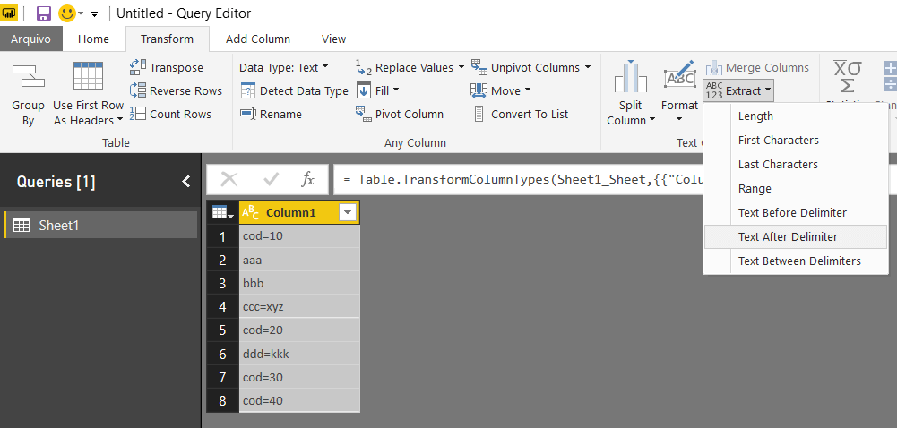Collapse the Queries pane chevron
Screen dimensions: 897x428
click(x=185, y=182)
